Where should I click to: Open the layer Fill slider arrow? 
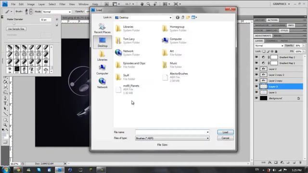pyautogui.click(x=304, y=51)
